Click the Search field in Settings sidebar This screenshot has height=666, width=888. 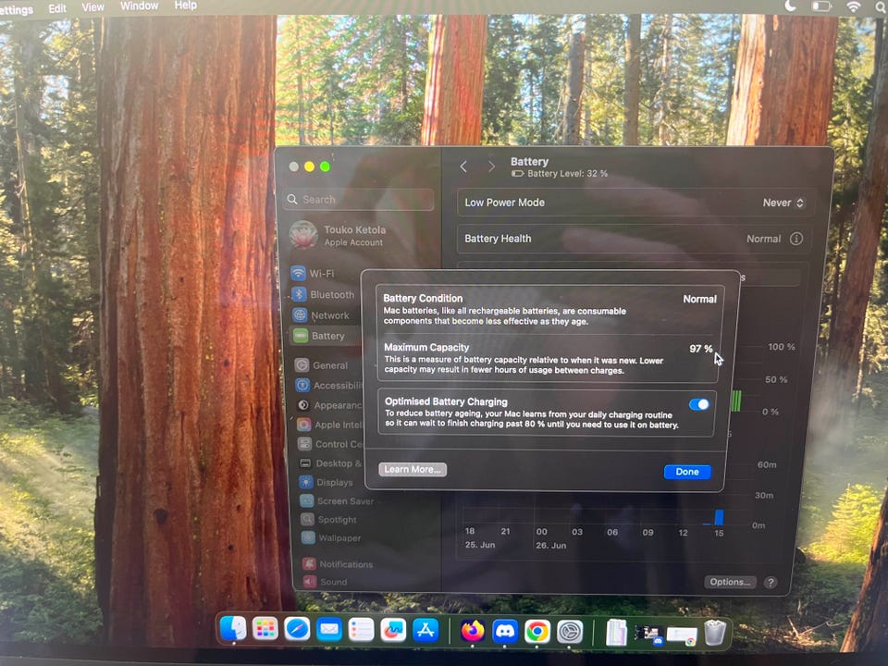click(360, 200)
